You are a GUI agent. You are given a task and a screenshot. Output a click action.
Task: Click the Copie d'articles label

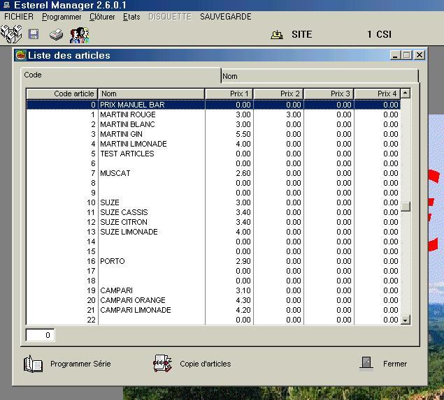coord(206,364)
